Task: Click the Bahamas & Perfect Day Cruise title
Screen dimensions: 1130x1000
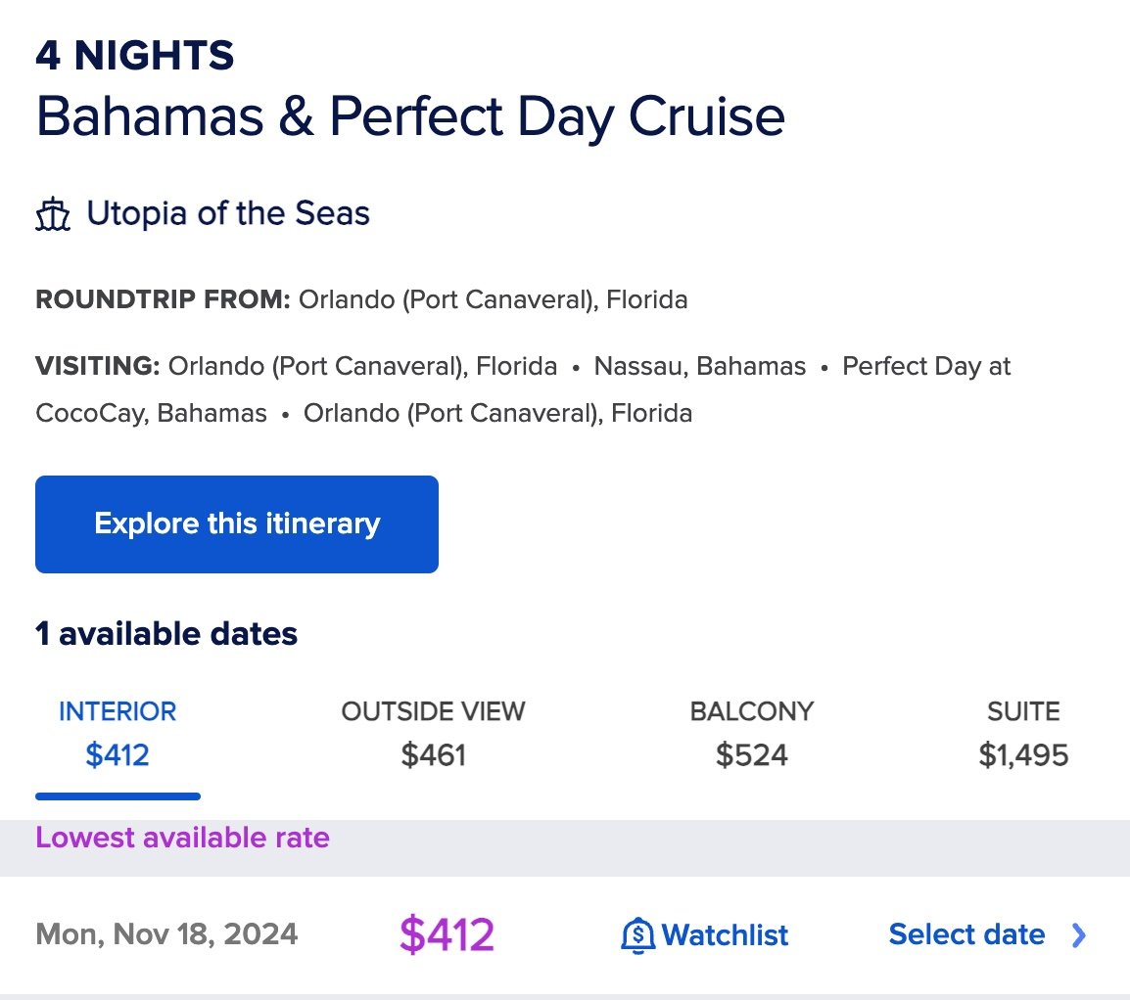Action: pyautogui.click(x=410, y=115)
